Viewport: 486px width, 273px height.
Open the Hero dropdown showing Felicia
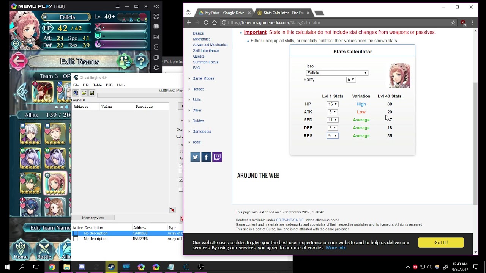tap(337, 73)
